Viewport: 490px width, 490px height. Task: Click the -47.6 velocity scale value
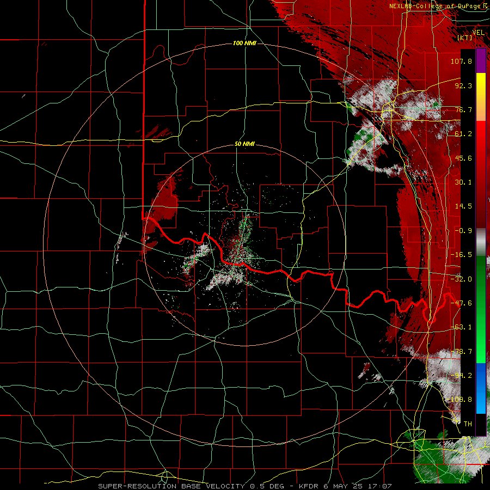click(461, 303)
